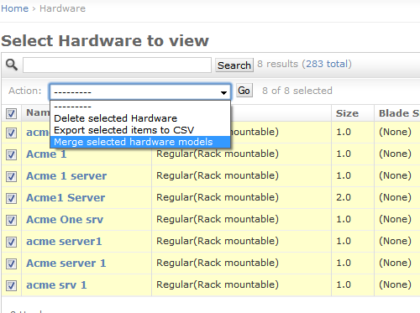
Task: Uncheck the first row checkbox below header
Action: [11, 133]
